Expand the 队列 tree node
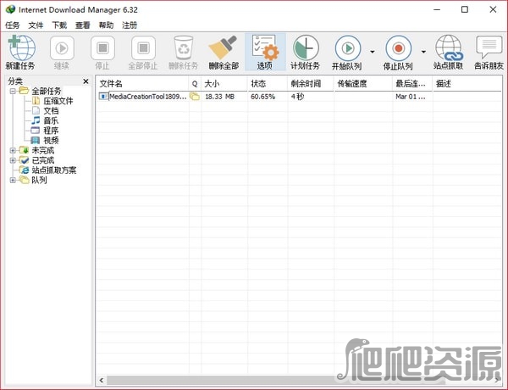This screenshot has height=390, width=508. click(13, 180)
